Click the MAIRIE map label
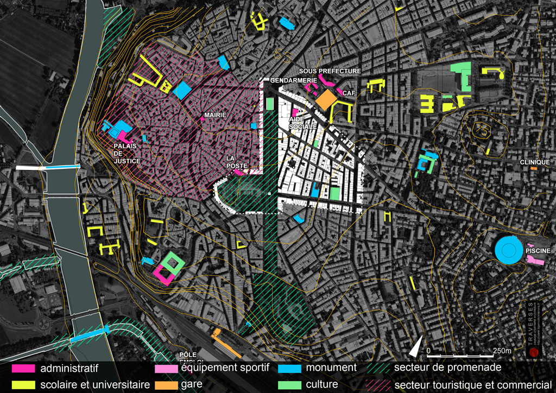Screen dimensions: 556x393 click(215, 116)
